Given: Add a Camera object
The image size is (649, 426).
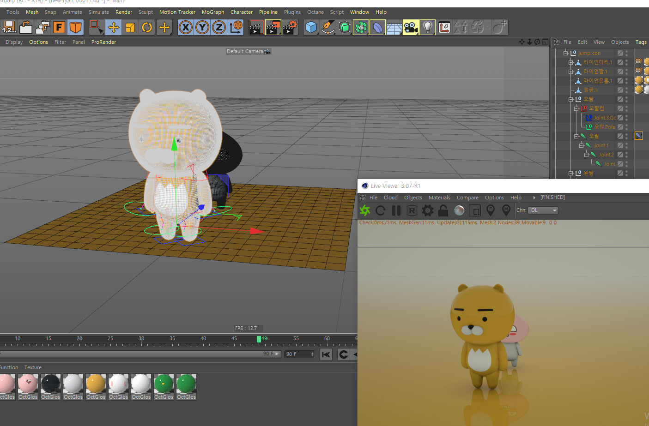Looking at the screenshot, I should 411,28.
